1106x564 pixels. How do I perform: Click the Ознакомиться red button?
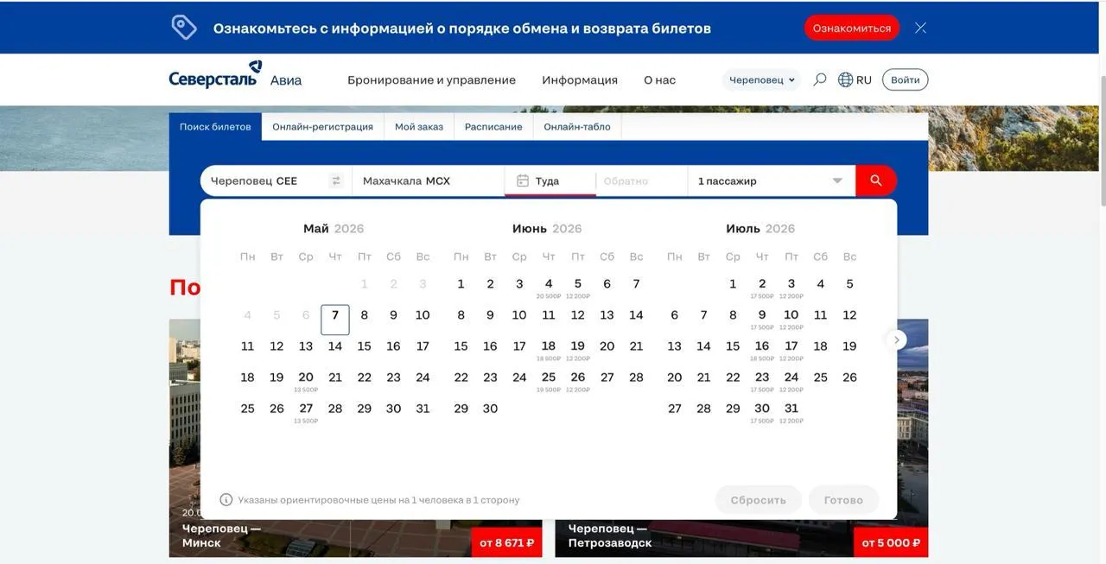[852, 28]
